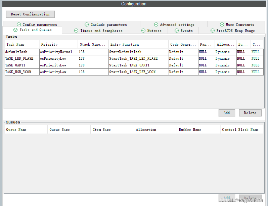
Task: Click green check icon beside Timers and Semaphores
Action: coord(76,31)
